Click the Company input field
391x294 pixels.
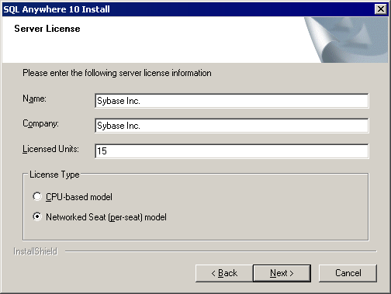point(232,126)
